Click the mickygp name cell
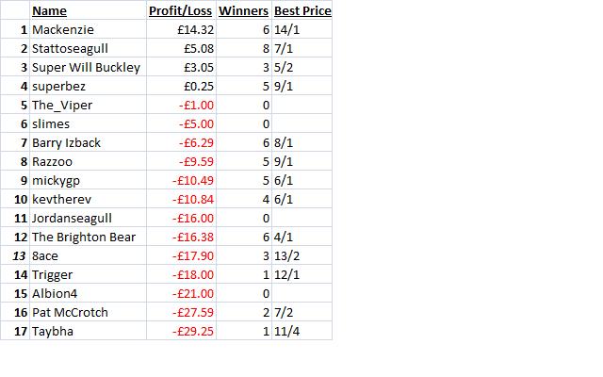 (88, 180)
